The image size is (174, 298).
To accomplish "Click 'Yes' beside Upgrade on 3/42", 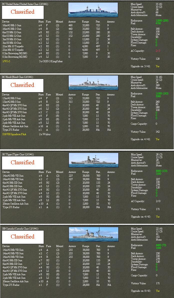I will point(158,66).
